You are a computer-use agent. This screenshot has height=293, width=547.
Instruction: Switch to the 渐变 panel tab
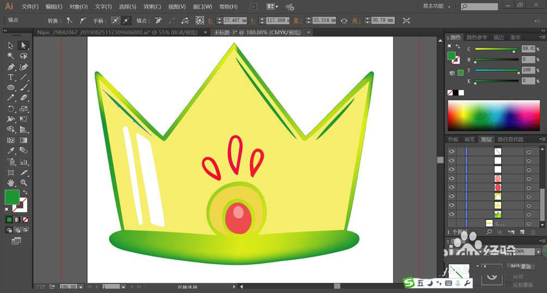tap(515, 37)
